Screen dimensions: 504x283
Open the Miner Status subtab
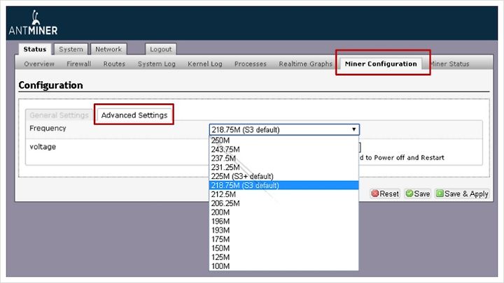[x=449, y=64]
